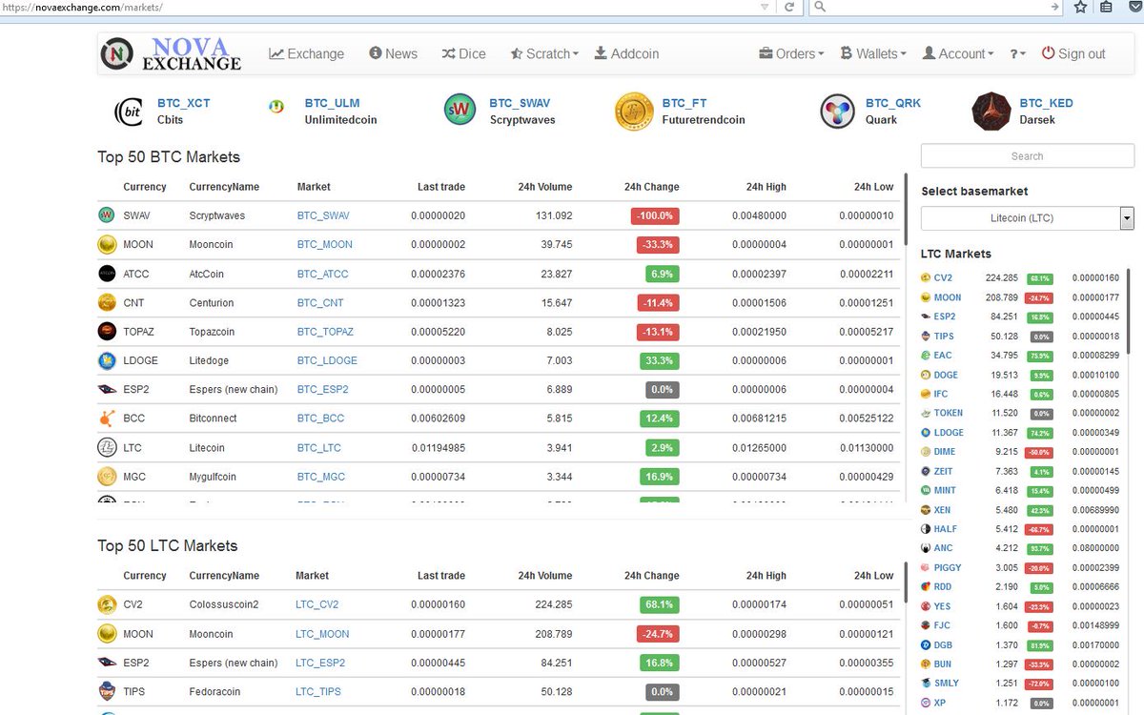Click the browser reload icon
1144x715 pixels.
coord(789,7)
